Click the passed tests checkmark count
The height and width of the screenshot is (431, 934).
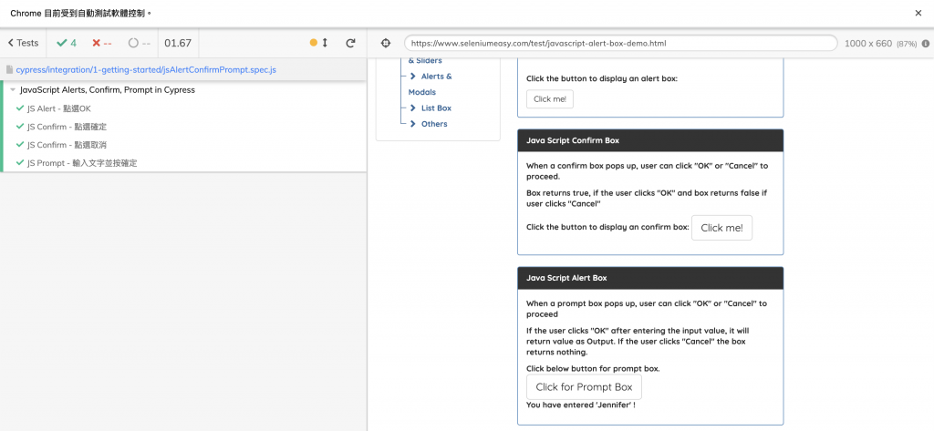67,43
